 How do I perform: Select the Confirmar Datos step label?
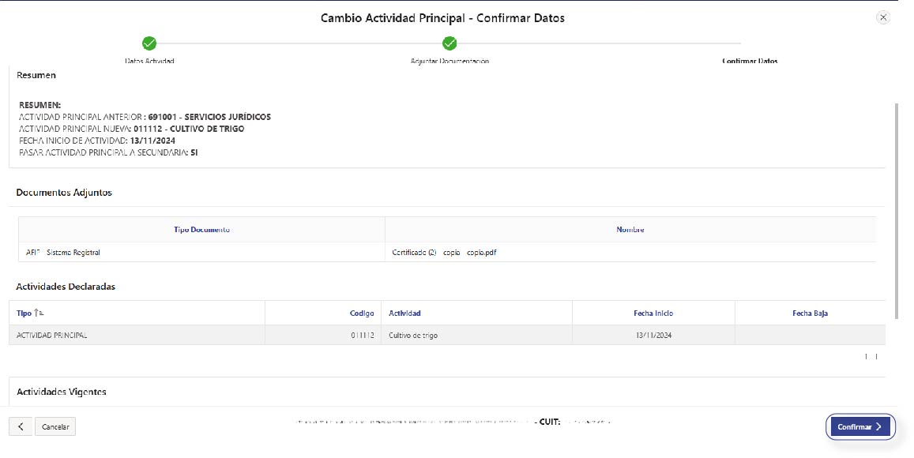tap(750, 61)
